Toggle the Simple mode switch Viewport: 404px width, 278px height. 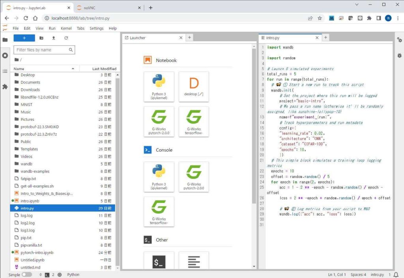tap(27, 274)
